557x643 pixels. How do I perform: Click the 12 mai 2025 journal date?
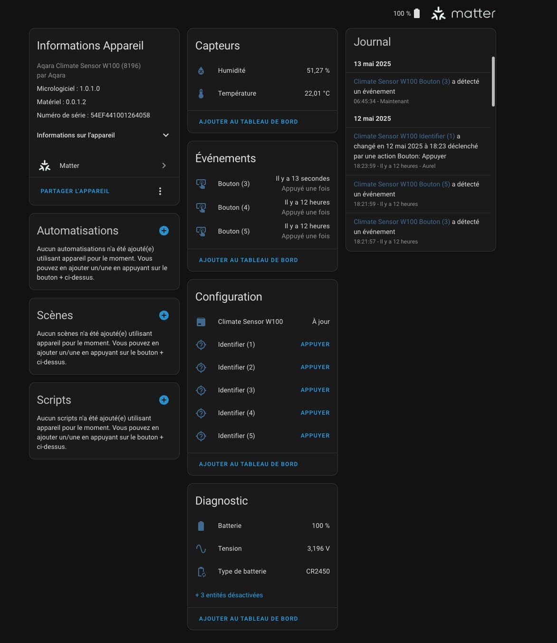tap(372, 118)
